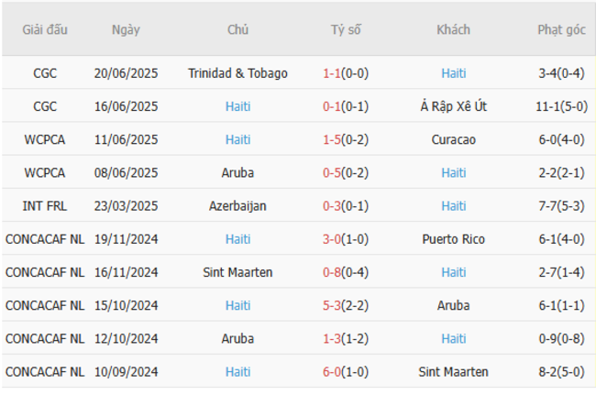Viewport: 596px width, 395px height.
Task: Select the INT FRL league label
Action: pos(45,206)
